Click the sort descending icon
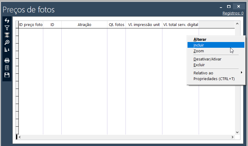The image size is (248, 146). 7,50
